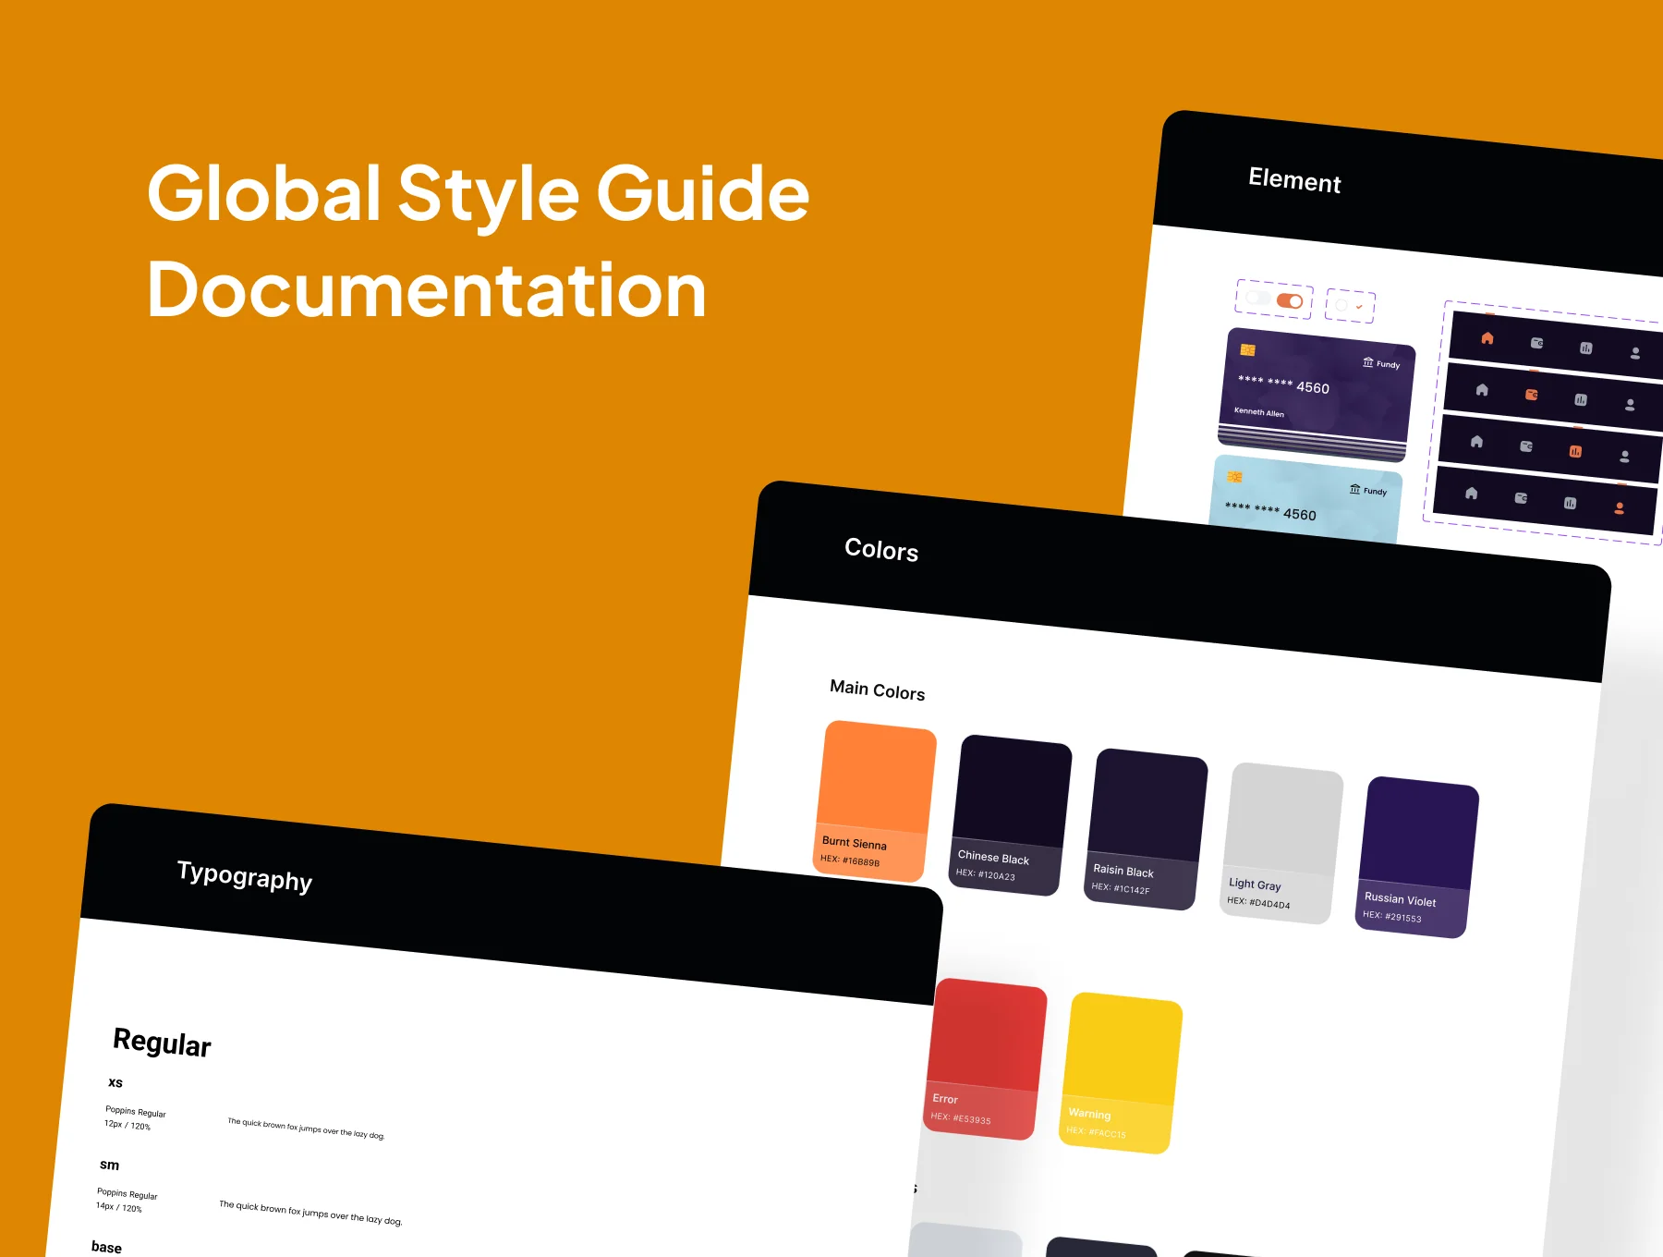The image size is (1663, 1257).
Task: Click the wallet icon in the Home-highlighted navigation bar
Action: point(1536,343)
